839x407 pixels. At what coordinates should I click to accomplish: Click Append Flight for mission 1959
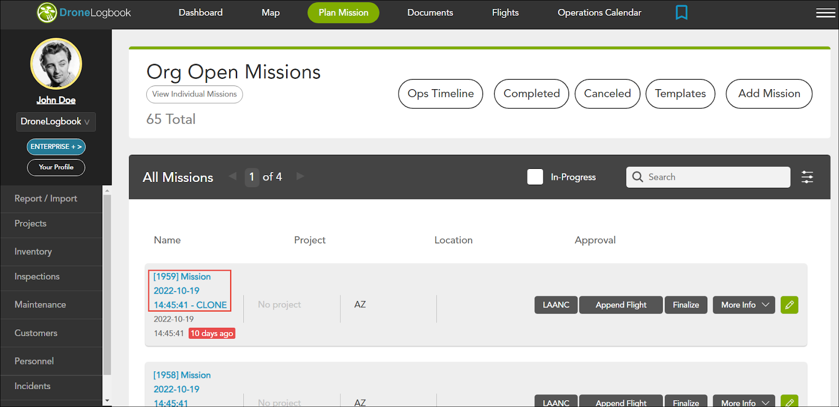621,305
